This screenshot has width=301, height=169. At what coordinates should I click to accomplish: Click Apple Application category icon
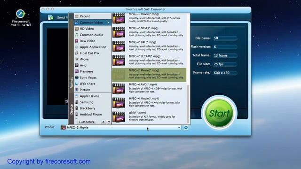(x=77, y=47)
